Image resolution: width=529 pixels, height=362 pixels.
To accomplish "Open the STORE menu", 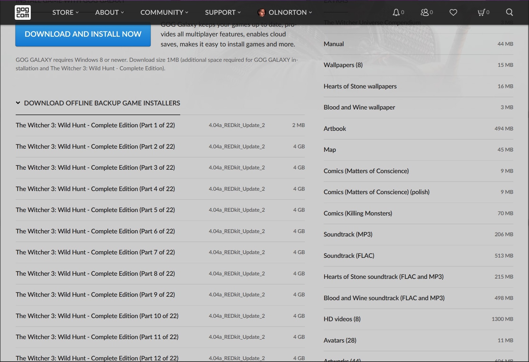I will click(x=65, y=12).
